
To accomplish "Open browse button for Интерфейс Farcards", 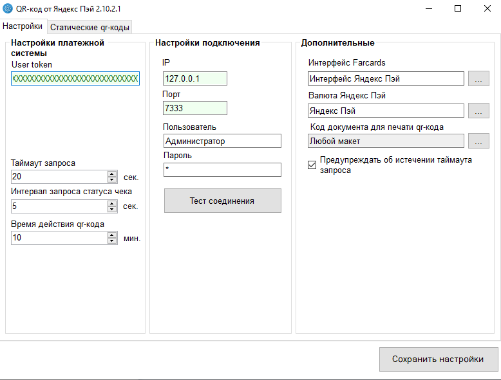I will pyautogui.click(x=478, y=79).
